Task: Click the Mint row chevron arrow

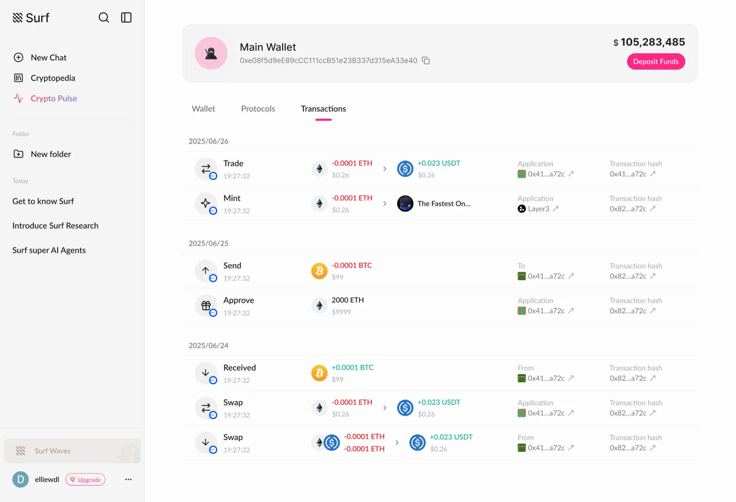Action: [385, 204]
